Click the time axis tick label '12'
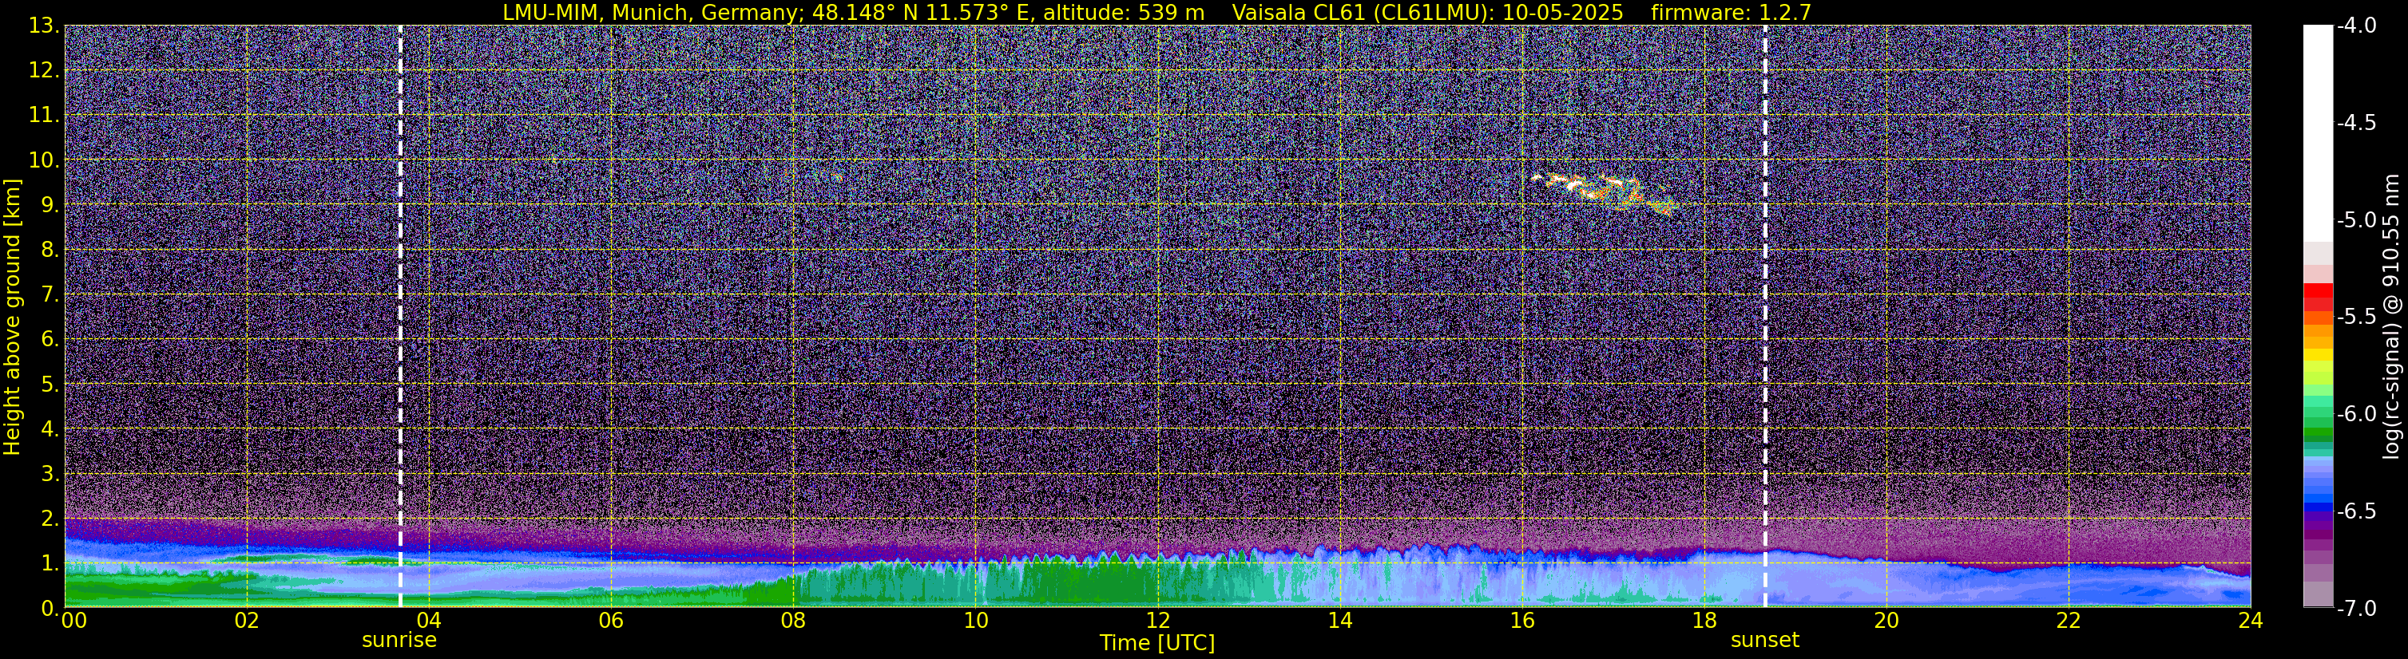The height and width of the screenshot is (659, 2408). pos(1157,621)
